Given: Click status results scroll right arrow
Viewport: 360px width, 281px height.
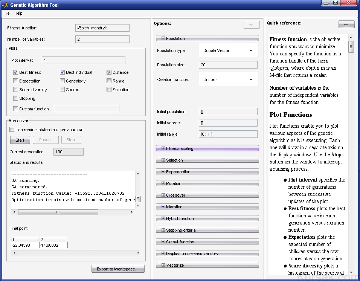Looking at the screenshot, I should [132, 212].
